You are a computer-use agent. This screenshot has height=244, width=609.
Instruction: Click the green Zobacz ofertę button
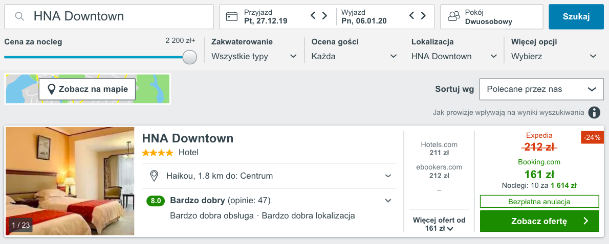pos(539,221)
